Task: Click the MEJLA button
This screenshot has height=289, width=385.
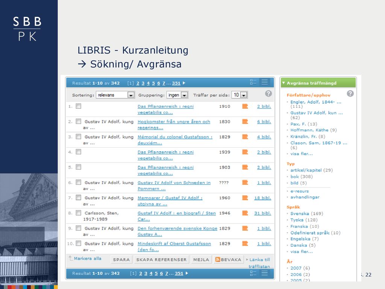Action: click(201, 260)
